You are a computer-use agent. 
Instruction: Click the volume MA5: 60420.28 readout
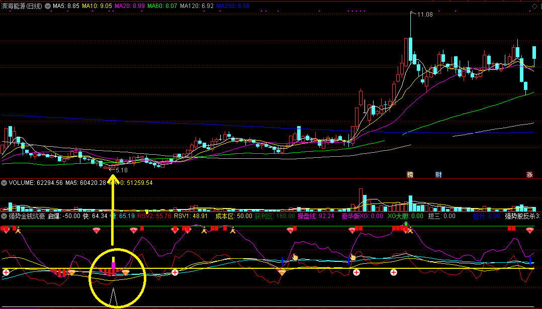point(85,183)
